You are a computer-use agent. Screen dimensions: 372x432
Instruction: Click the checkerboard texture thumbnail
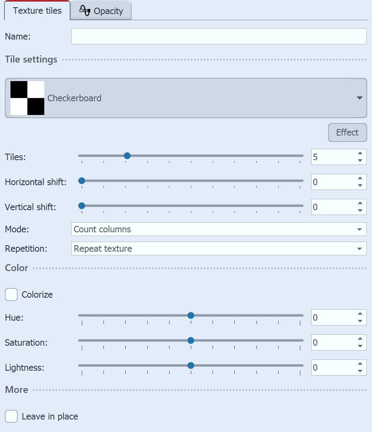pos(27,98)
